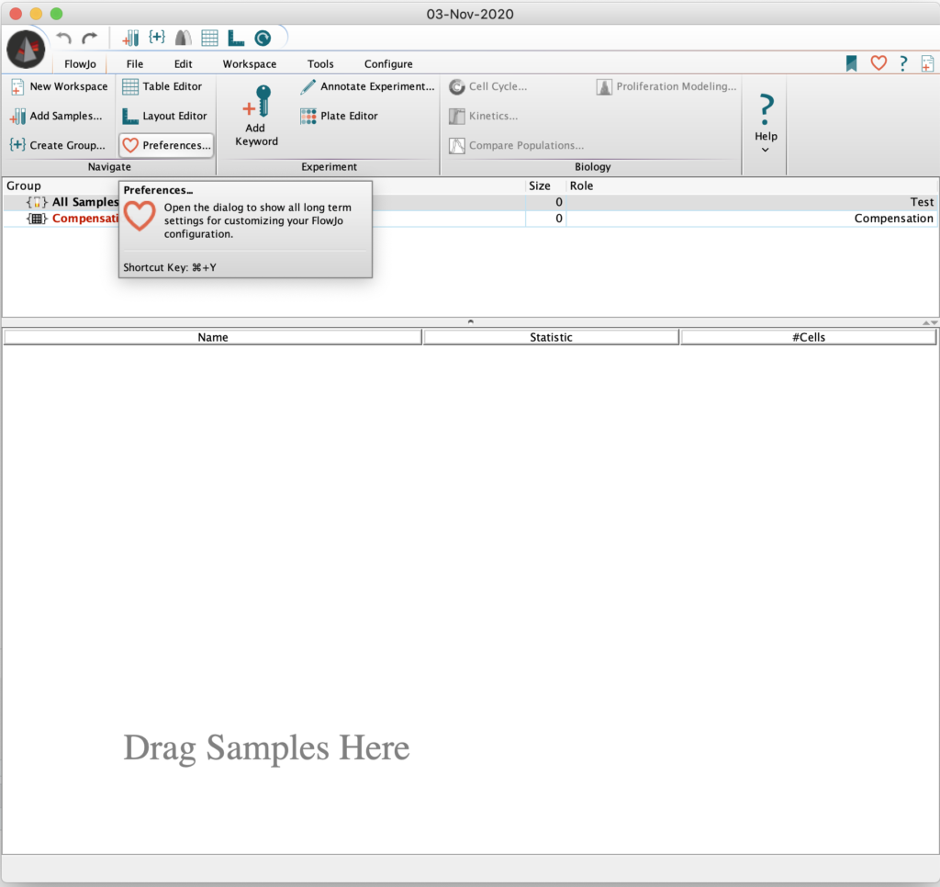Switch to the Workspace tab

tap(250, 63)
